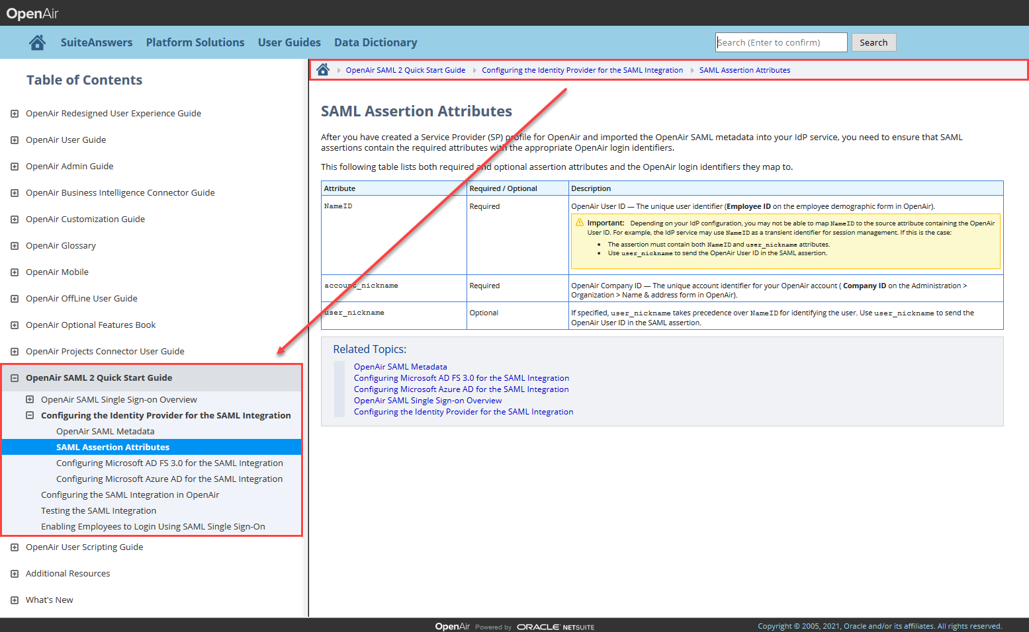Expand OpenAir OffLine User Guide node
Screen dimensions: 1029x632
point(15,299)
